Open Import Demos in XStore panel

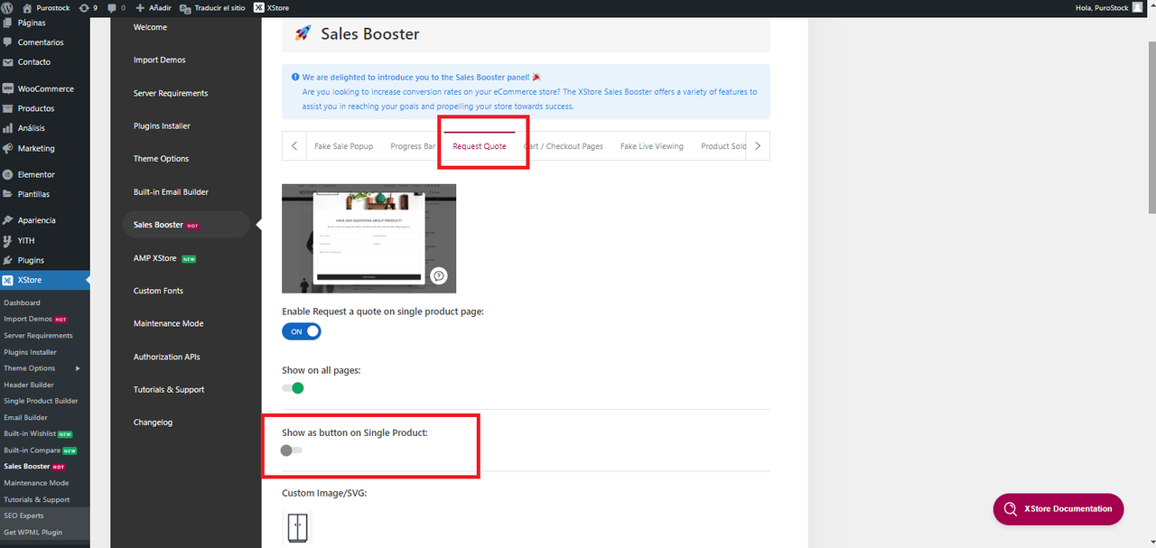[159, 60]
